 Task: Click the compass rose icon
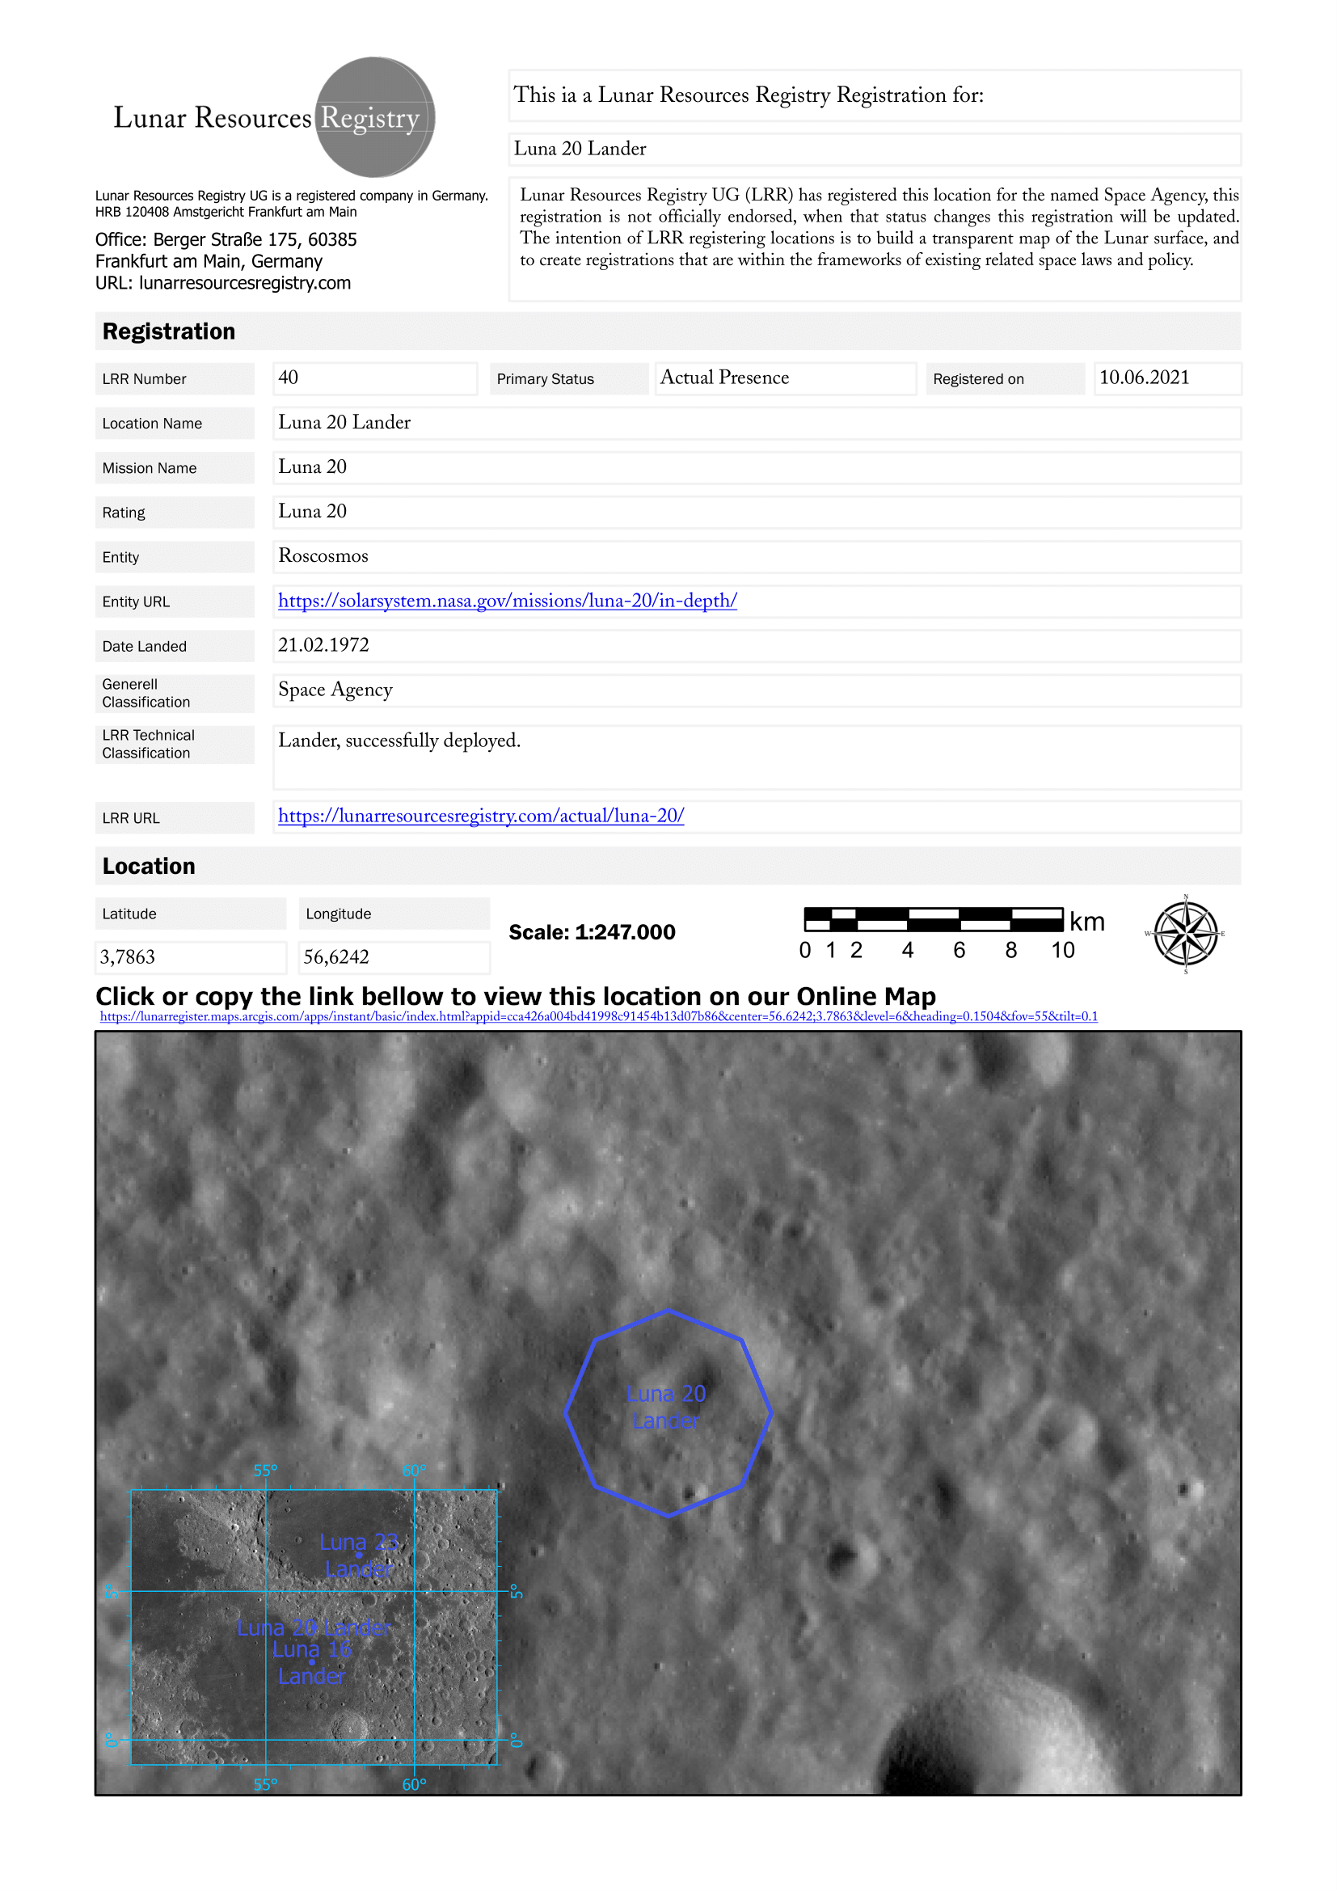[1185, 934]
